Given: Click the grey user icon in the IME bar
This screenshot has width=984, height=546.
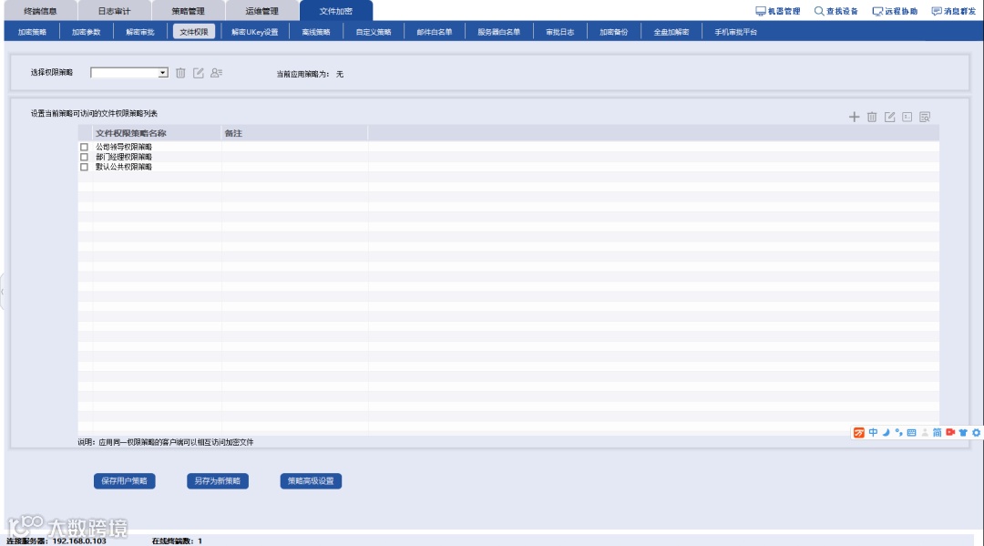Looking at the screenshot, I should coord(925,432).
